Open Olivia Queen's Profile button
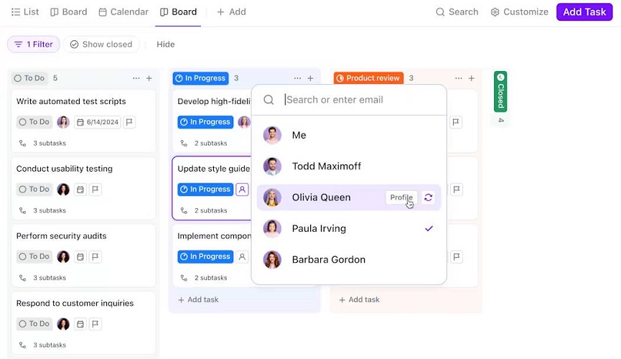Screen dimensions: 621x359 pos(401,197)
